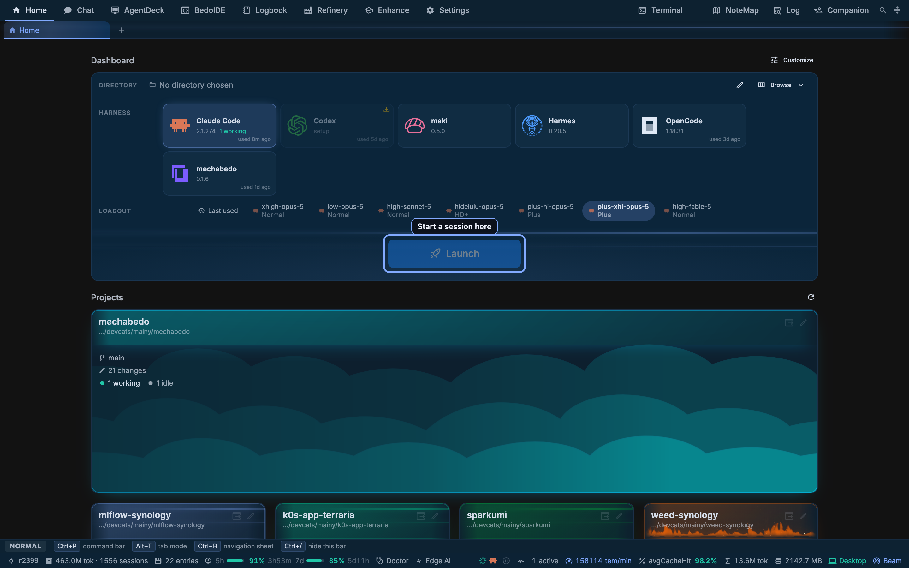This screenshot has height=568, width=909.
Task: Refresh the Projects list
Action: (811, 297)
